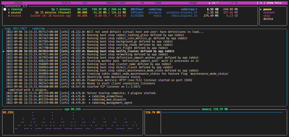This screenshot has height=137, width=289.
Task: Select the log line starting worker pool definition_import_pool
Action: point(102,61)
